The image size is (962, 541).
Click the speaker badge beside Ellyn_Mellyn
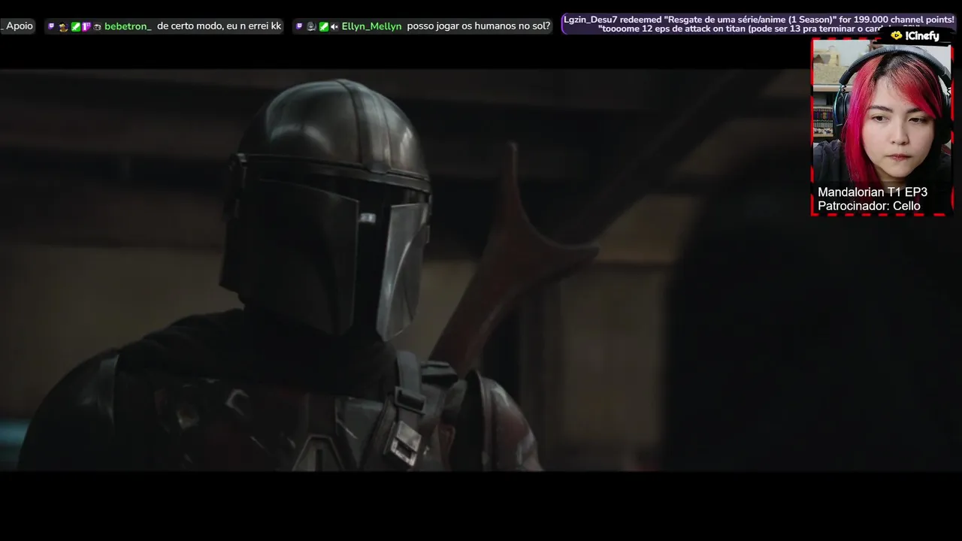point(334,26)
